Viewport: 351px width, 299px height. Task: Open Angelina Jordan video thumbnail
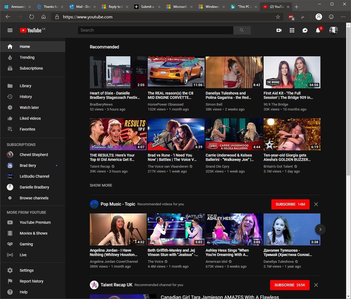pyautogui.click(x=118, y=229)
